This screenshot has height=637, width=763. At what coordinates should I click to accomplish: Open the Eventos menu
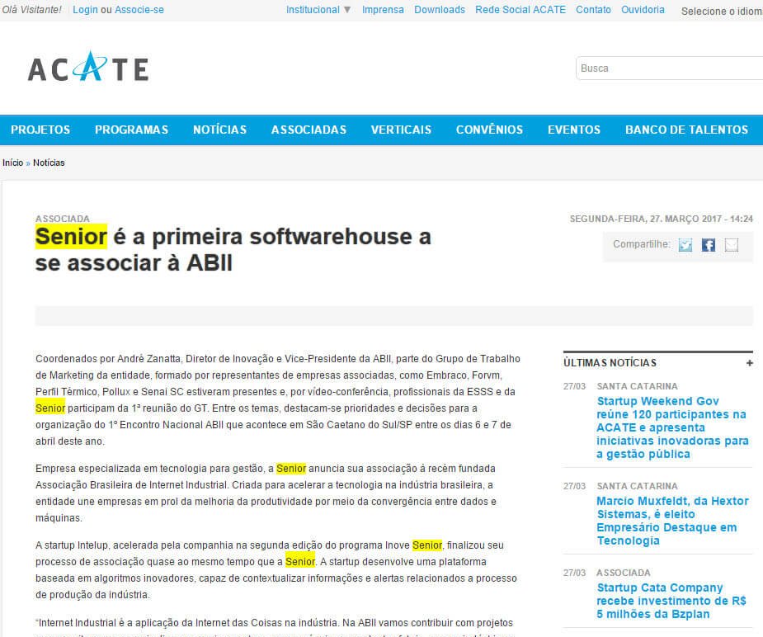(574, 130)
